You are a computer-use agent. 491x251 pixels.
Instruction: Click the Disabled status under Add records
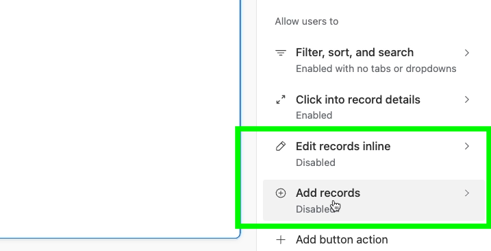[315, 209]
